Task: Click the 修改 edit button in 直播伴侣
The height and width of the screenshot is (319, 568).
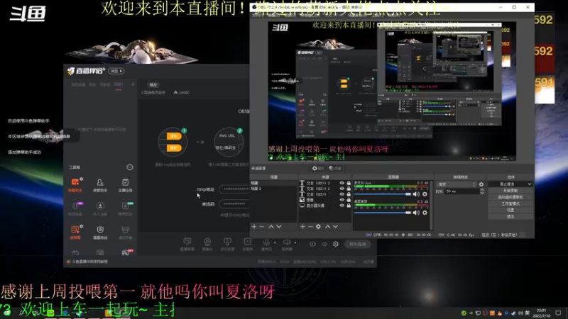Action: (153, 84)
